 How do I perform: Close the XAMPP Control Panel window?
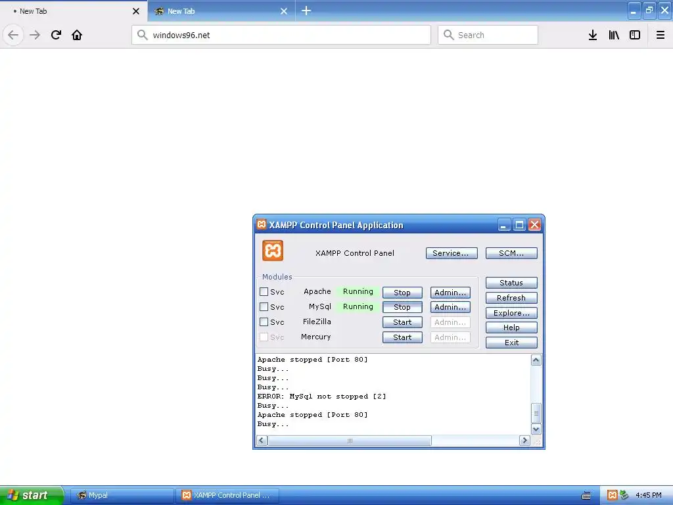coord(534,225)
